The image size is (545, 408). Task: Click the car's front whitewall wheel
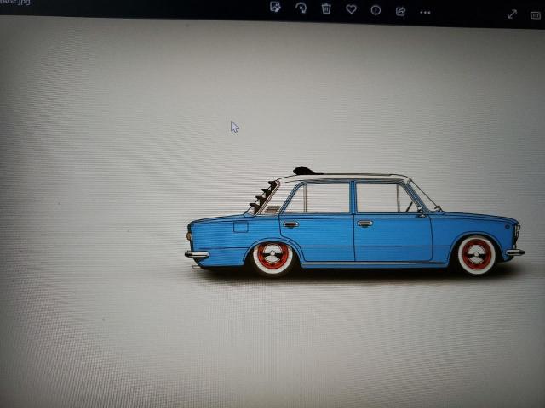(476, 255)
